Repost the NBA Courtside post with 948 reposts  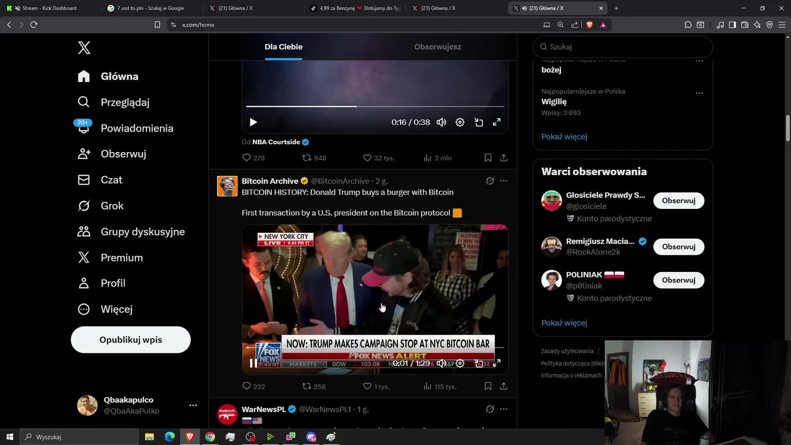(x=314, y=158)
